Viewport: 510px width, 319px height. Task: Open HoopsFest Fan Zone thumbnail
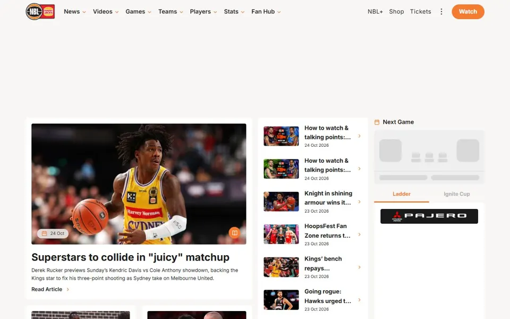click(281, 234)
